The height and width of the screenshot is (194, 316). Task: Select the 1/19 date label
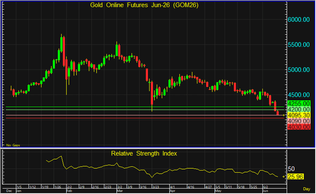45,187
